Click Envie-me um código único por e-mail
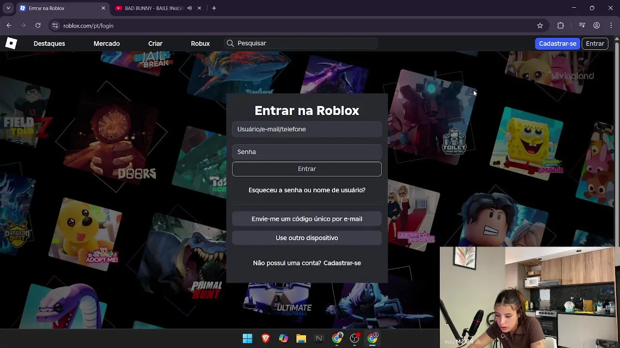This screenshot has height=348, width=620. coord(307,219)
